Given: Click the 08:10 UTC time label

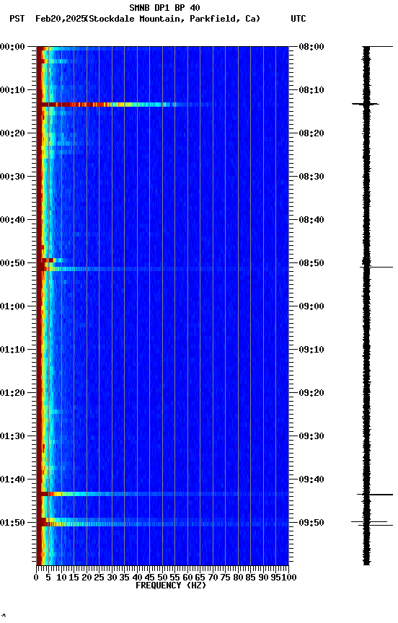Looking at the screenshot, I should pos(311,90).
